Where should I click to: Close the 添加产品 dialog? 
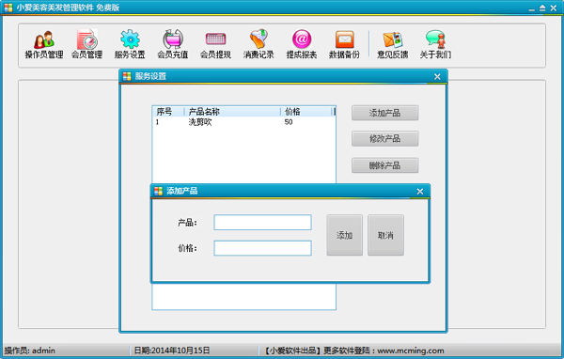[x=420, y=192]
